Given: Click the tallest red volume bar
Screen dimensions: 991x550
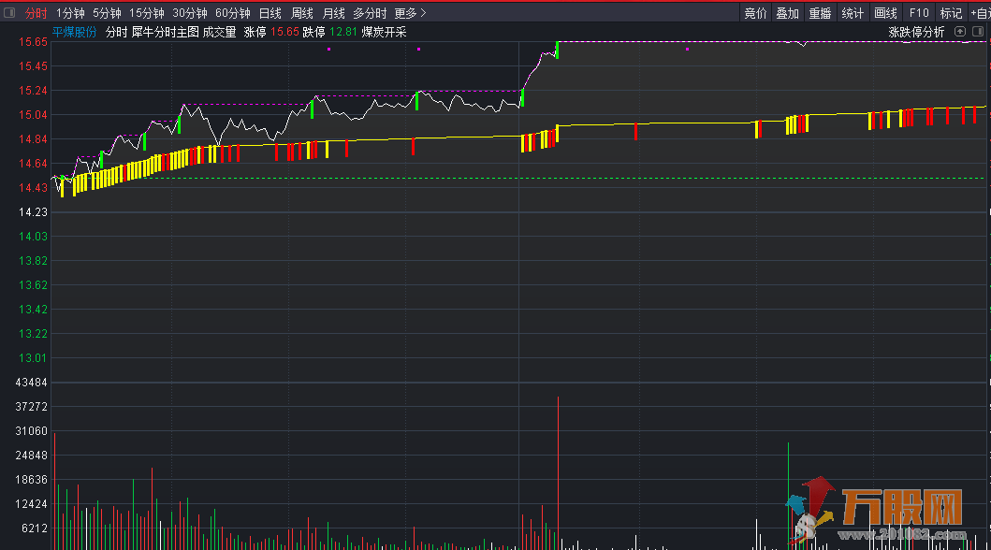Looking at the screenshot, I should (x=558, y=468).
